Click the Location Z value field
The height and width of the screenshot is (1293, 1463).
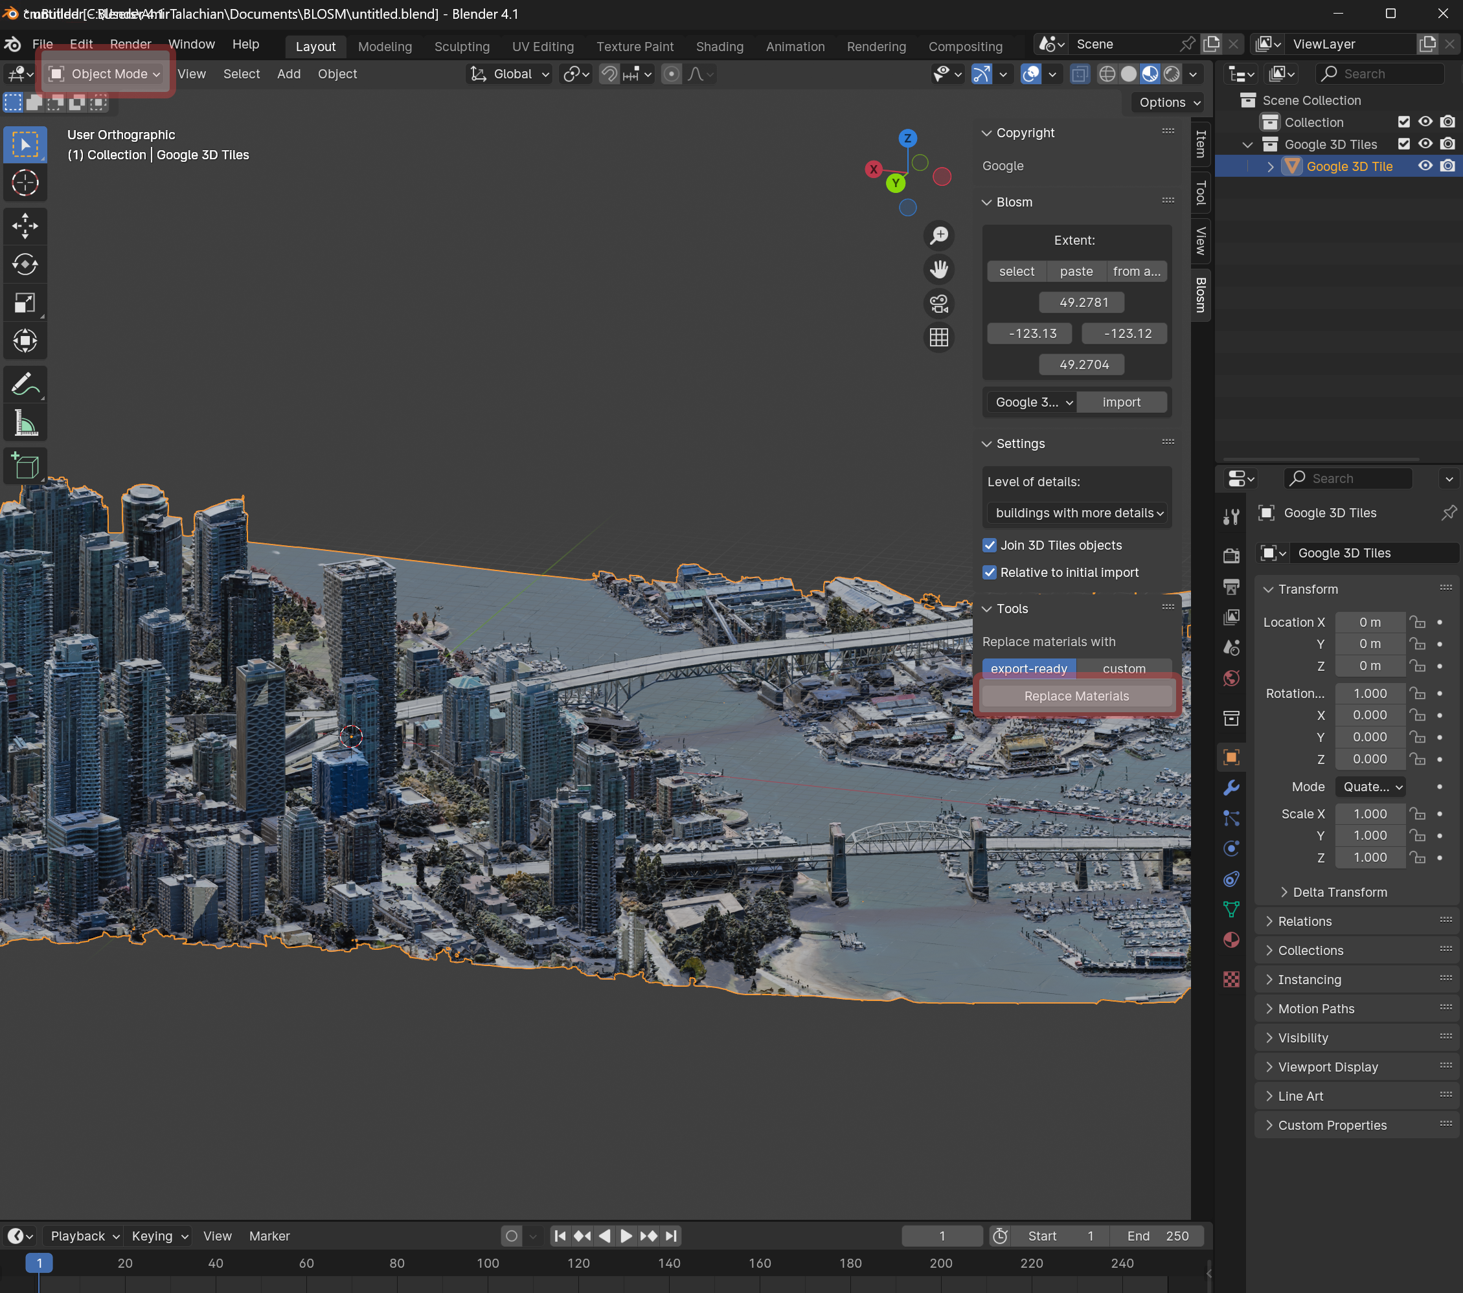1369,666
